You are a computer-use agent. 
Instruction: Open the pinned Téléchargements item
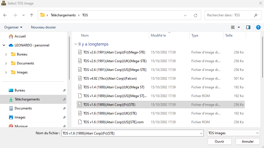click(x=27, y=99)
